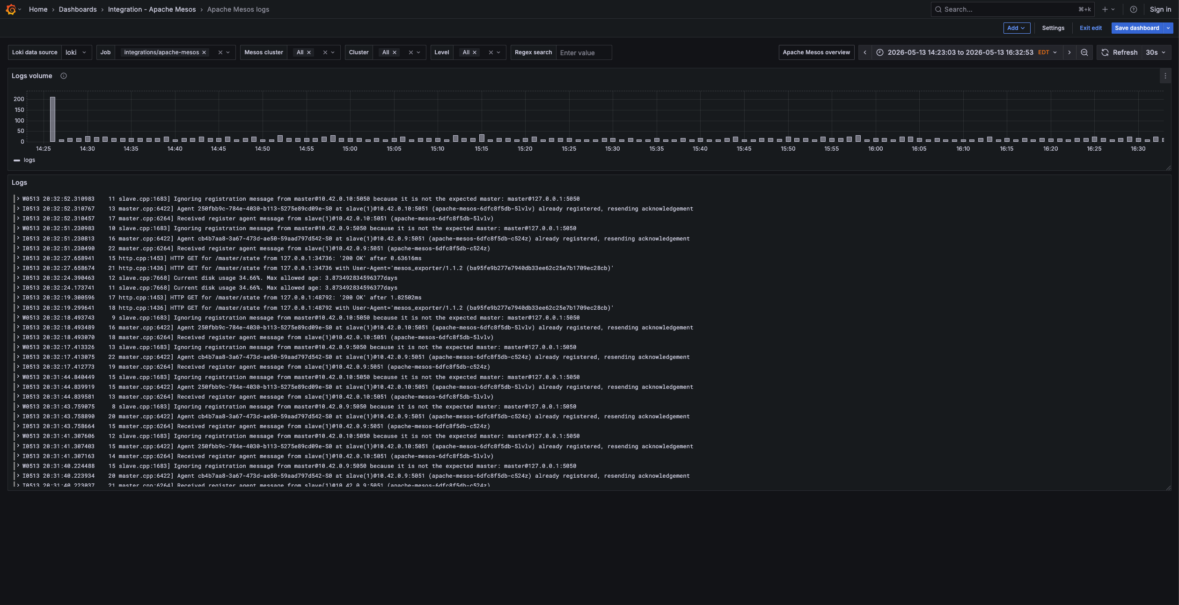
Task: Remove All tag from Cluster filter
Action: point(395,52)
